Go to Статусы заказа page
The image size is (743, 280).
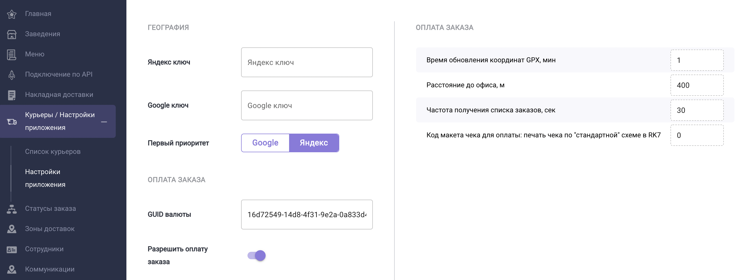coord(50,208)
